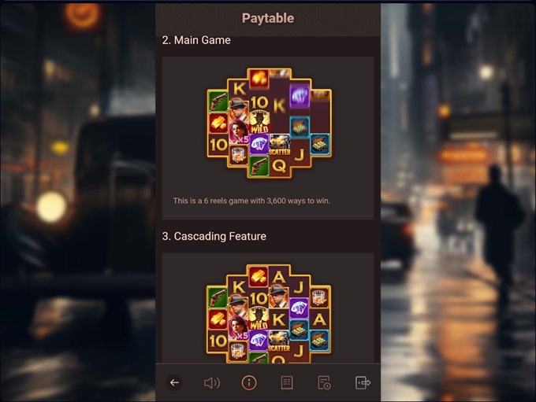Click the WILD symbol in Main Game image
Screen dimensions: 536x402
tap(259, 122)
